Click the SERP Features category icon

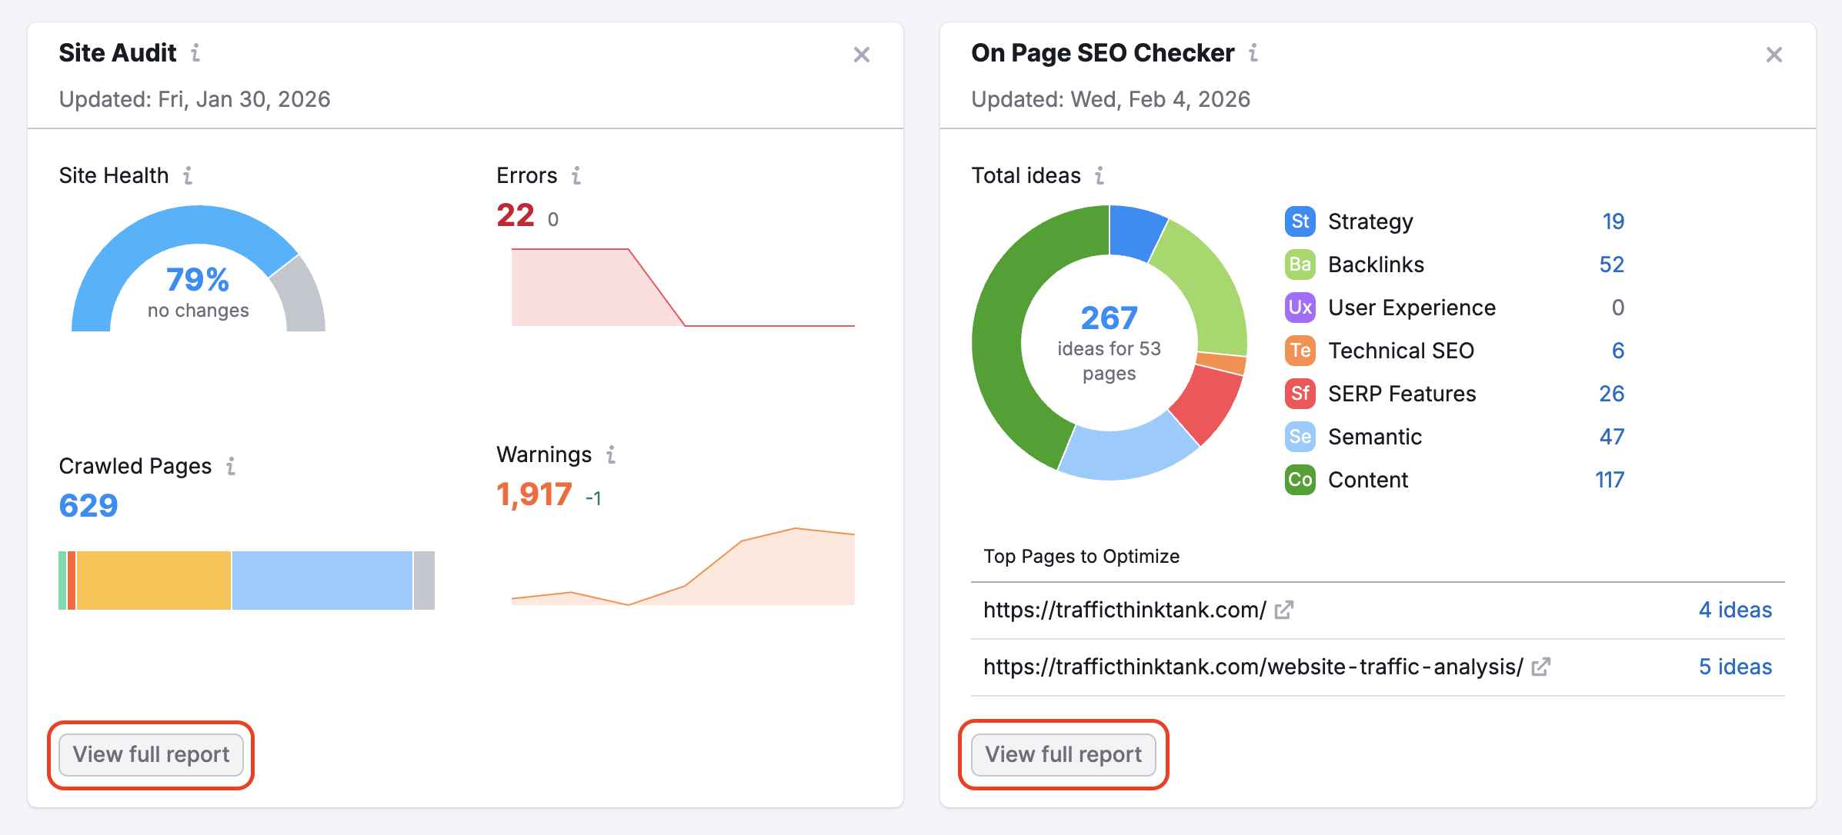click(x=1299, y=393)
